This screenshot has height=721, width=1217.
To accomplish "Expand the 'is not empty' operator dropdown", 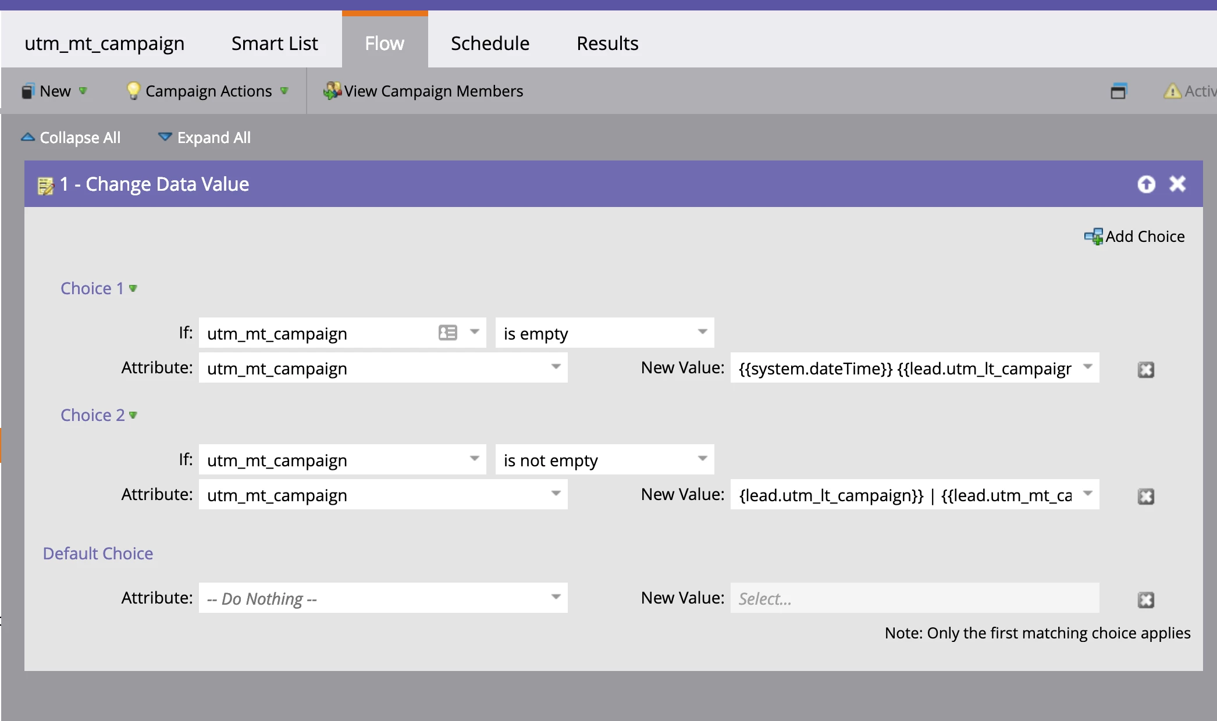I will pos(702,459).
